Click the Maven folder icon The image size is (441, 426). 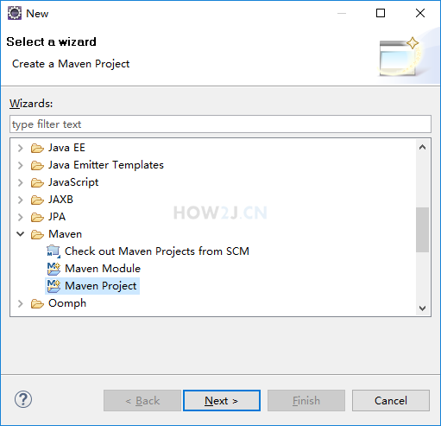point(37,234)
